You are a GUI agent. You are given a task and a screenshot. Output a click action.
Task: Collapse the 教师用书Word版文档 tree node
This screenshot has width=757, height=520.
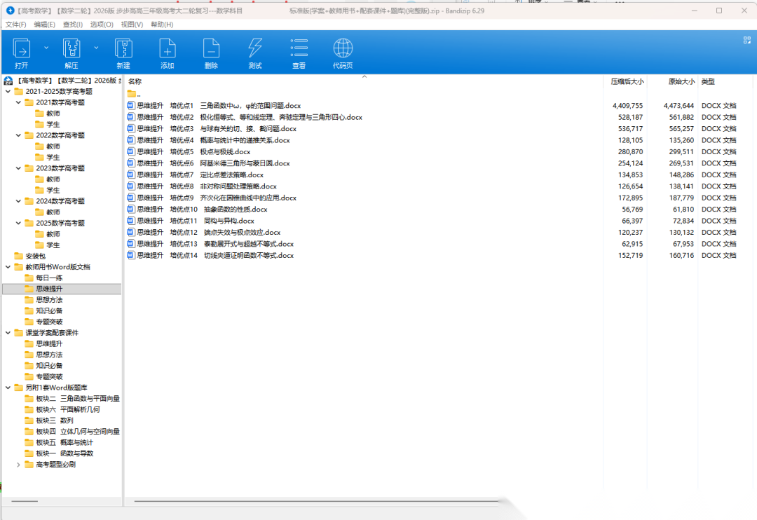tap(8, 267)
